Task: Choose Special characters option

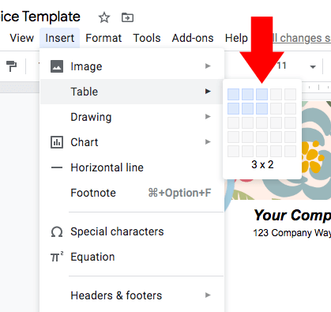Action: pyautogui.click(x=132, y=231)
